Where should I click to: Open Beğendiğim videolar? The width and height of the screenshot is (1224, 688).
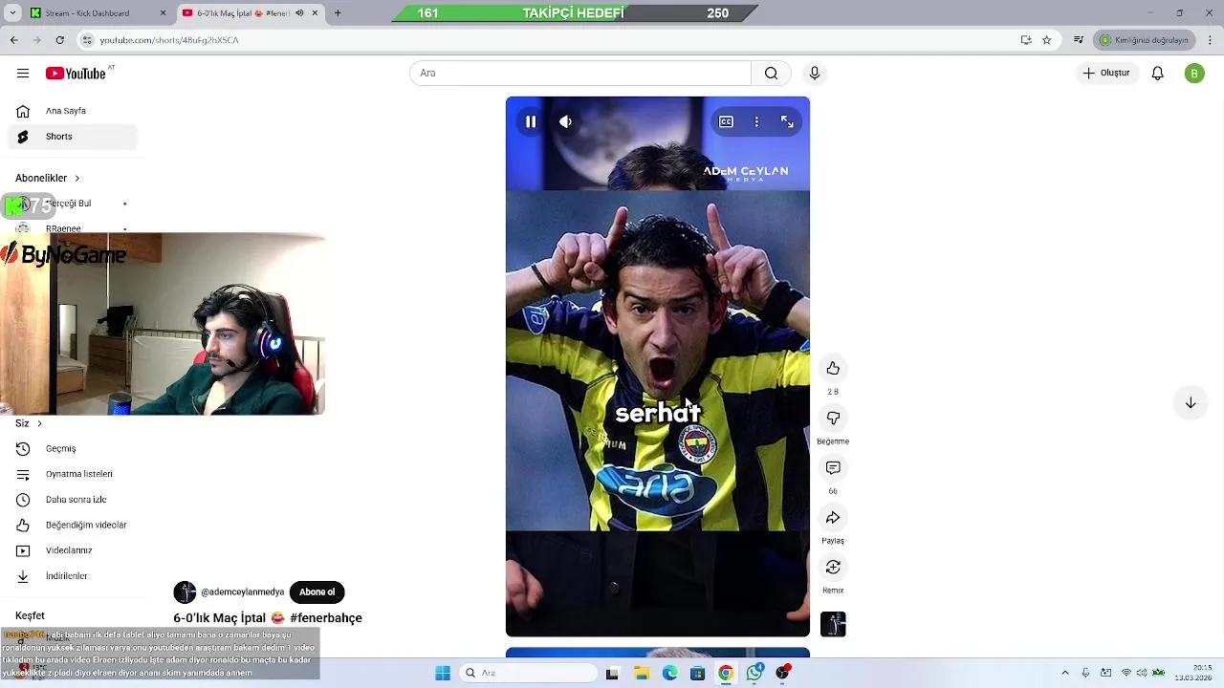pyautogui.click(x=73, y=525)
